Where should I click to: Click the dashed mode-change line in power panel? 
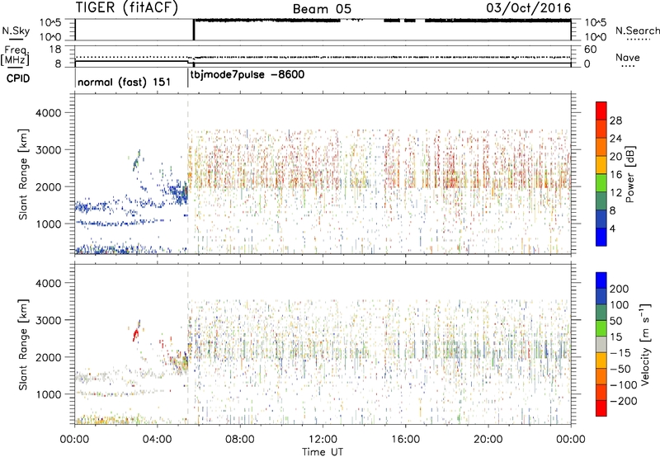[188, 174]
